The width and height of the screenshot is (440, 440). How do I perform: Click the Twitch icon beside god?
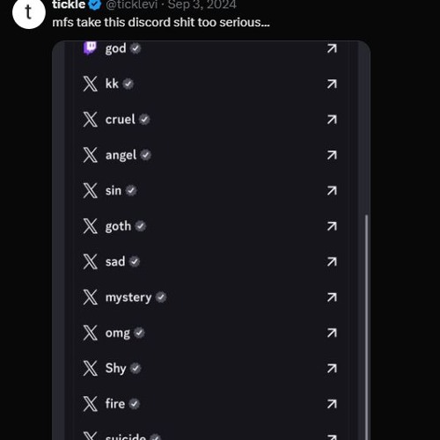tap(90, 48)
